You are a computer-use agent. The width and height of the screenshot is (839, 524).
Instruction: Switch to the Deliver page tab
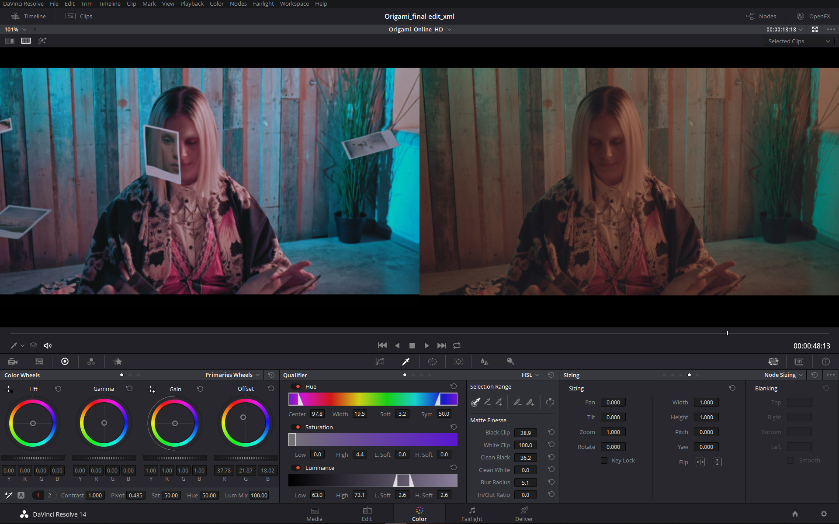click(x=524, y=514)
